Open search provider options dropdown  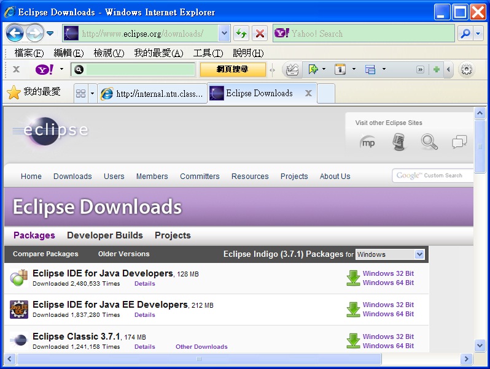pyautogui.click(x=478, y=33)
